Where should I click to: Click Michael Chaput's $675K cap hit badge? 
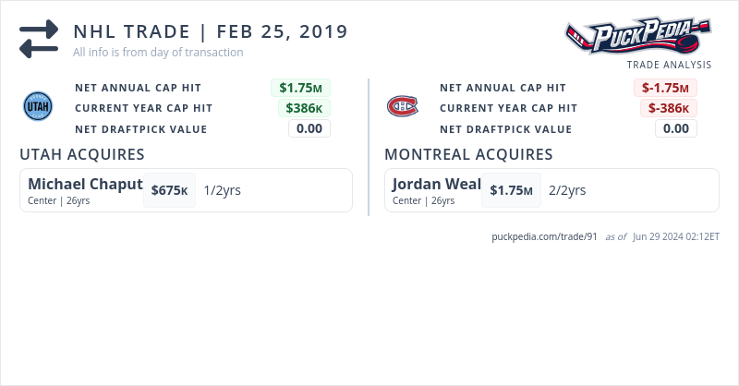[x=169, y=190]
